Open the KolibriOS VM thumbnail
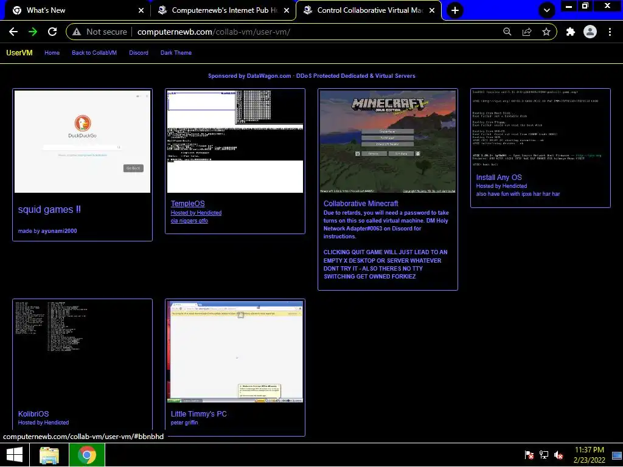This screenshot has height=467, width=623. (82, 352)
